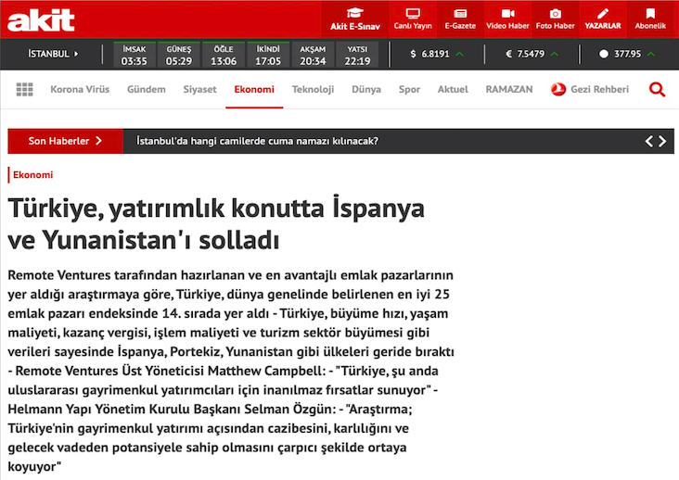Click the gold circle symbol

click(604, 54)
